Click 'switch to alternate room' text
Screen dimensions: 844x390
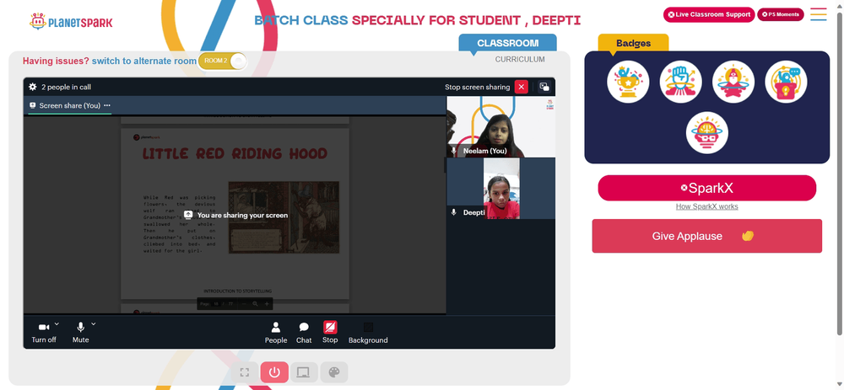click(144, 61)
